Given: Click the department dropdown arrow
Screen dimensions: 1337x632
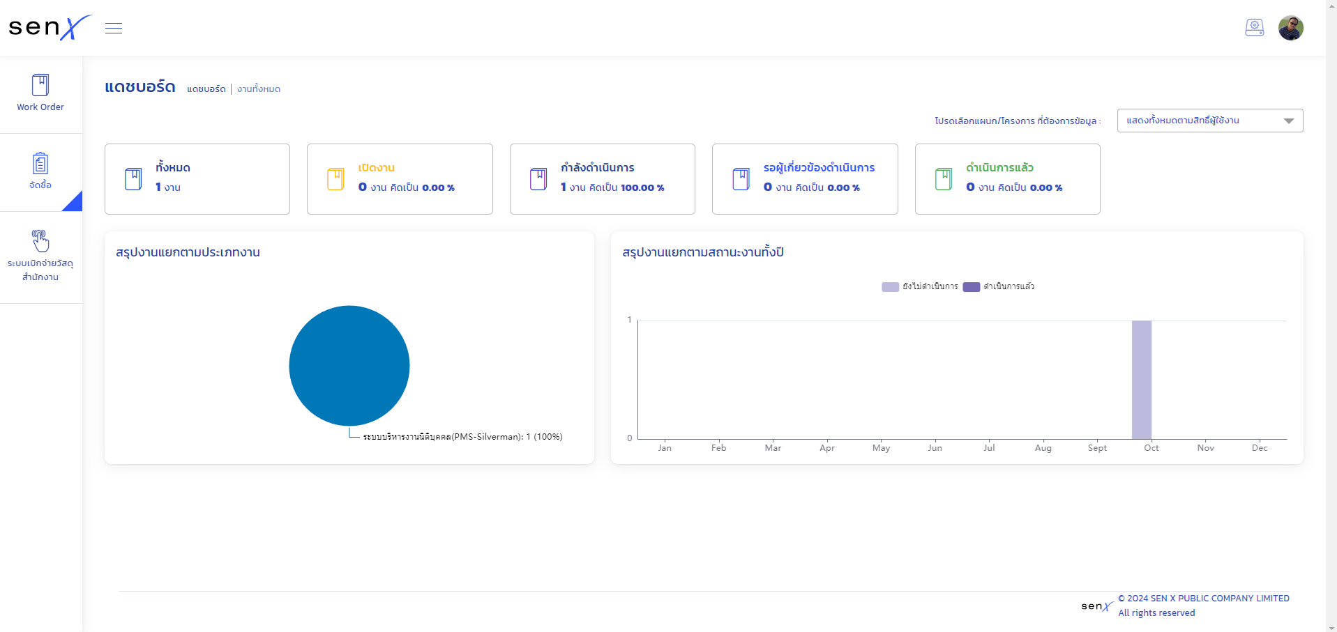Looking at the screenshot, I should pos(1288,121).
